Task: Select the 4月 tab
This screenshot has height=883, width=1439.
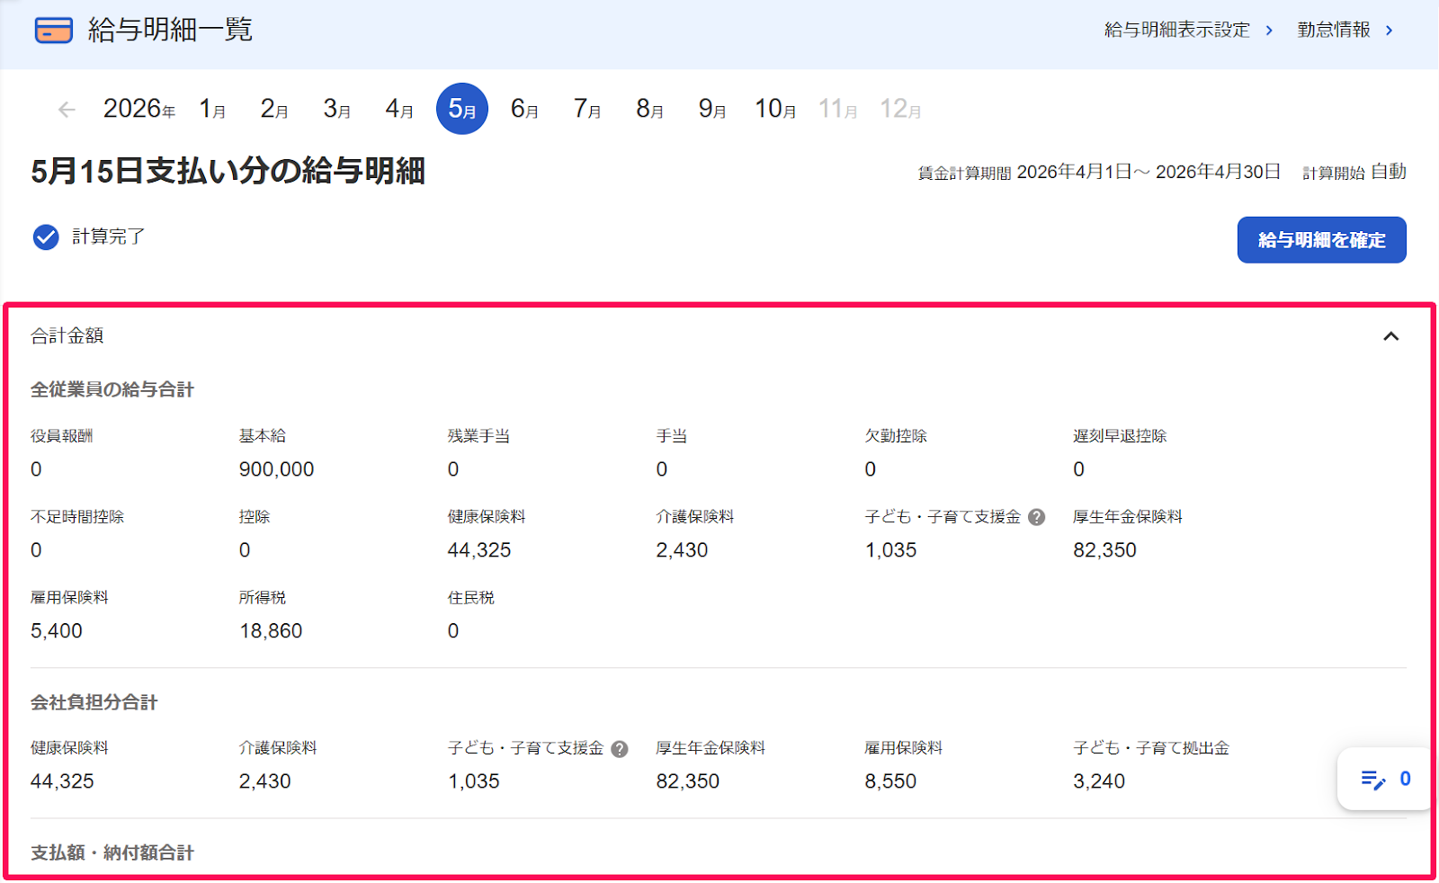Action: click(399, 110)
